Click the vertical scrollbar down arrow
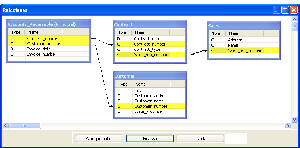This screenshot has width=300, height=148. (294, 119)
